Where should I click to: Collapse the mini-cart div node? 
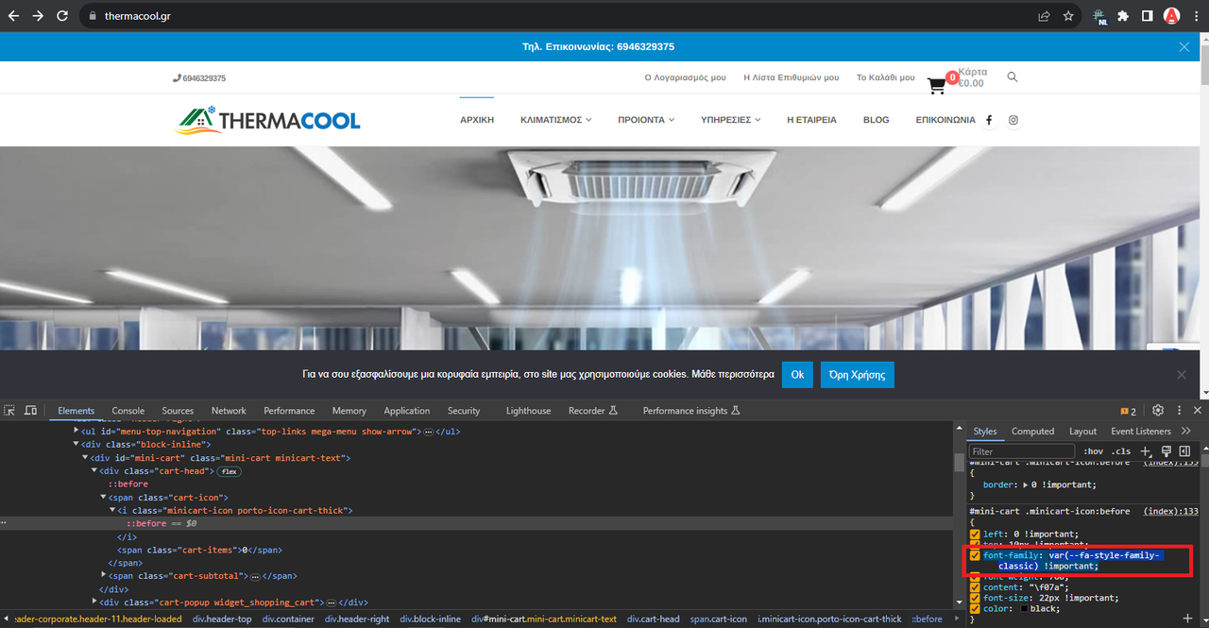(87, 457)
